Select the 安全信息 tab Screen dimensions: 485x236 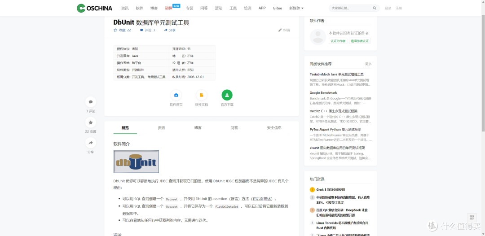(x=274, y=128)
